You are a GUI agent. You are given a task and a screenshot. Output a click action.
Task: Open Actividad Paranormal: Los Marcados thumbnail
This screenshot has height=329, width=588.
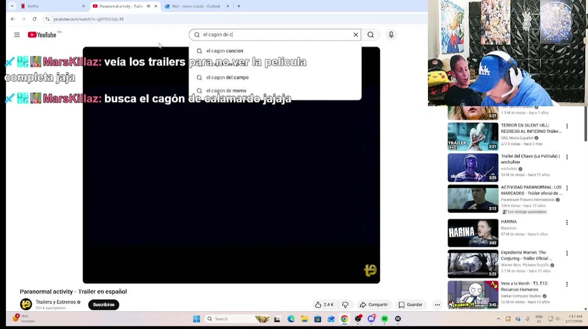point(473,199)
